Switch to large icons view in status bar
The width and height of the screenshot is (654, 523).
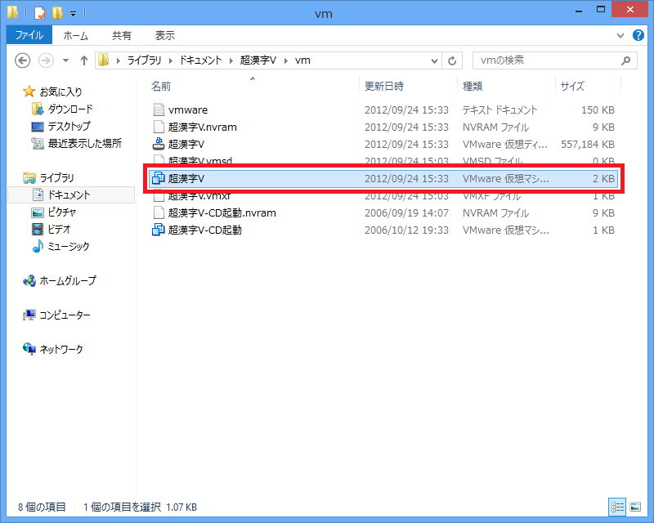(634, 507)
